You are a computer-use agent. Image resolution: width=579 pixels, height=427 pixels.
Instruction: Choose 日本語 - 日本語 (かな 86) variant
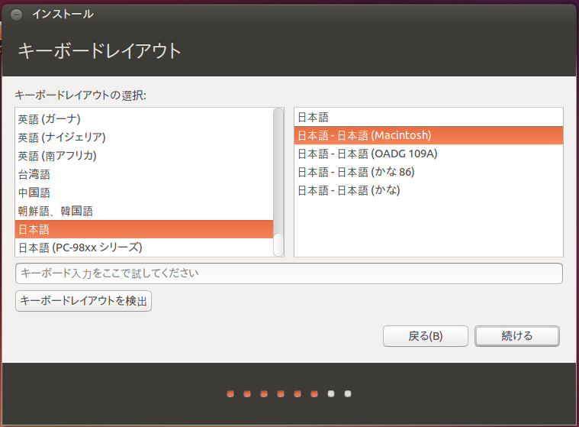(429, 172)
